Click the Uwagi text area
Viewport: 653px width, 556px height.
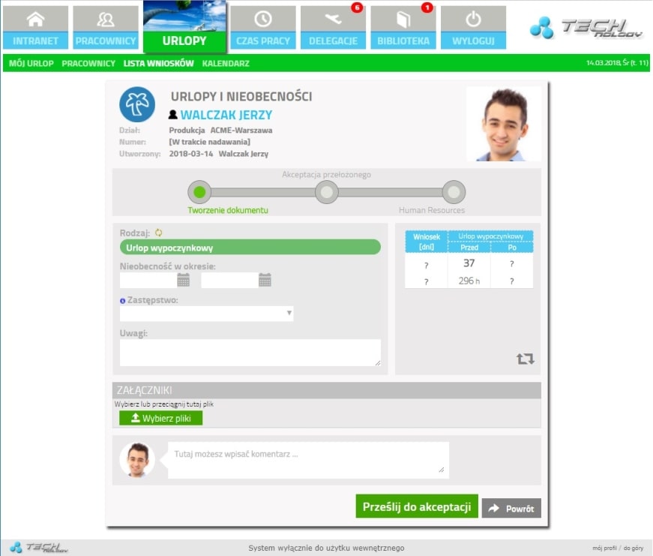point(250,353)
